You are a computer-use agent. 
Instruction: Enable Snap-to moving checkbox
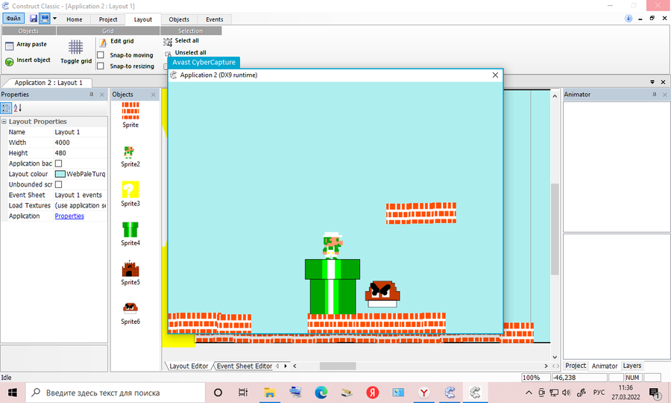point(101,54)
